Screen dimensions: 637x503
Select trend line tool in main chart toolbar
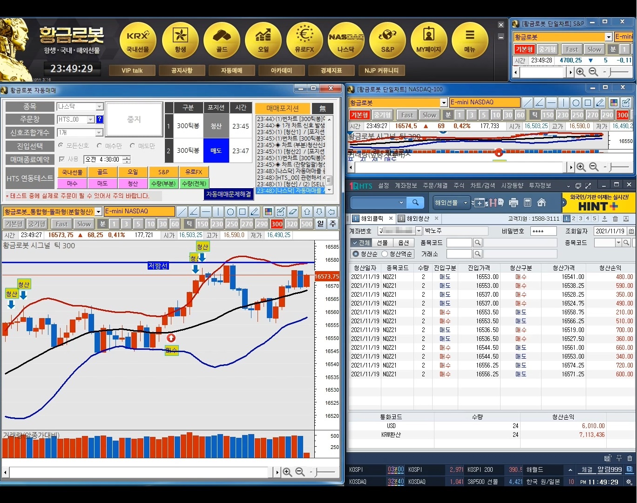pos(182,212)
